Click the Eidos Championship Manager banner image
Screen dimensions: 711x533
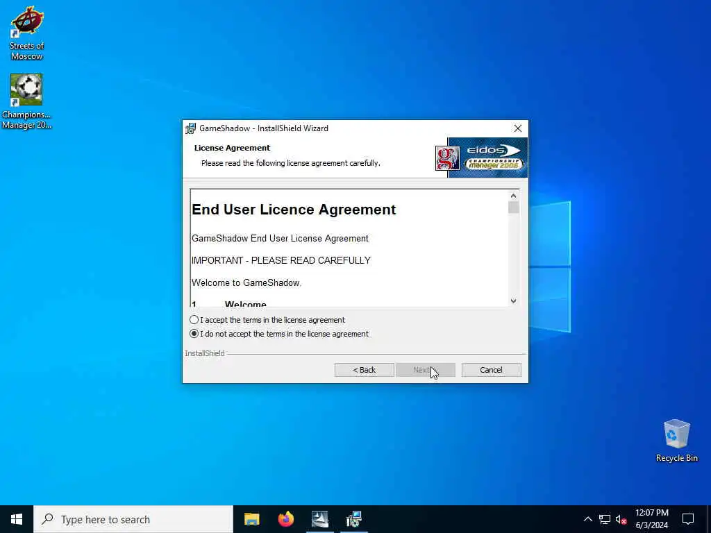tap(488, 158)
